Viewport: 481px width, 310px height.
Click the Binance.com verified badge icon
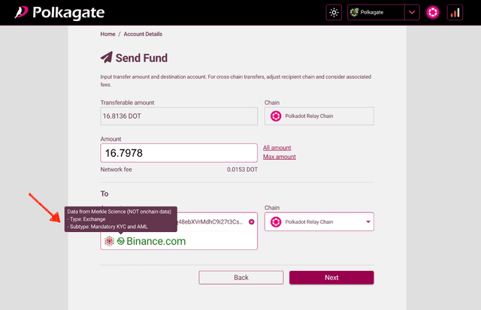pyautogui.click(x=120, y=241)
